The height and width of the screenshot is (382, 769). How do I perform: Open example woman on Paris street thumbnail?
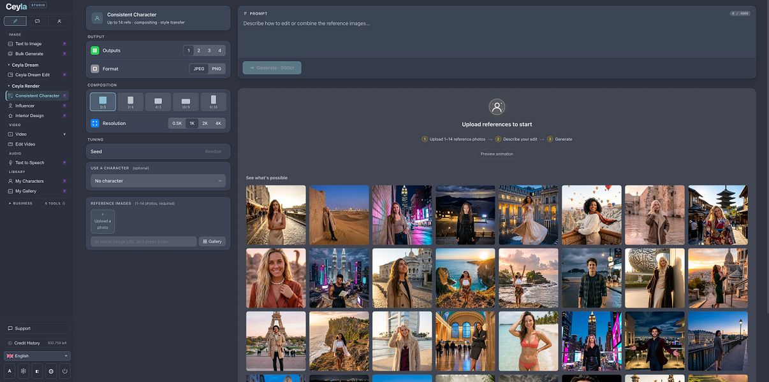coord(276,215)
